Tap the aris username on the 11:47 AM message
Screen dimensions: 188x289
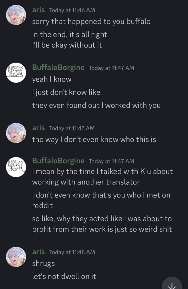point(38,128)
